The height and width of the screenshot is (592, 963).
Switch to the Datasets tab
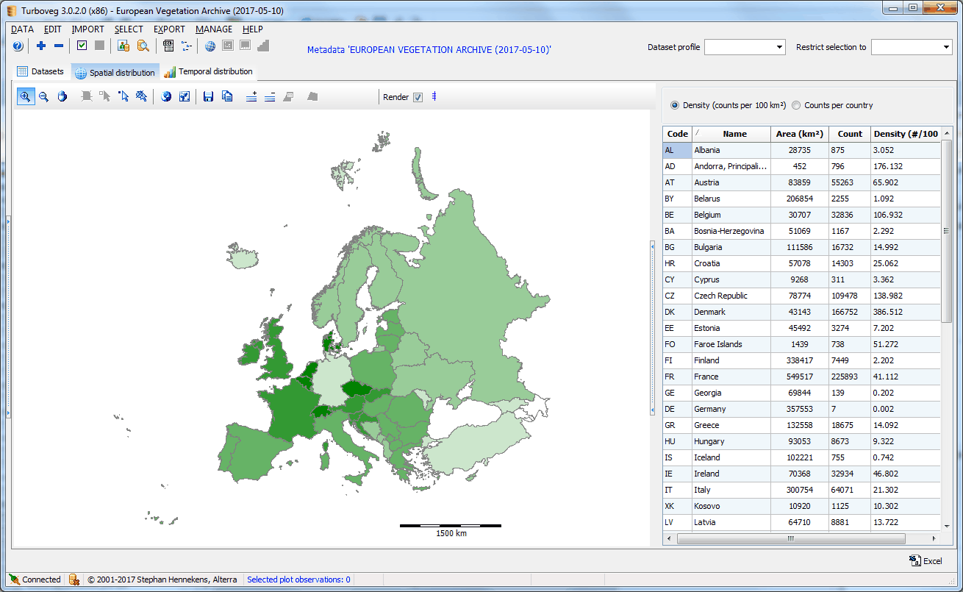[x=40, y=72]
